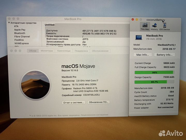Click the 96% current charge bar
186x140 pixels.
pyautogui.click(x=154, y=72)
